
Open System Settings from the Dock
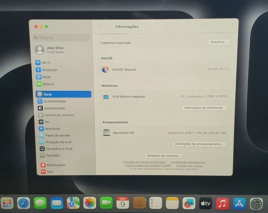256,204
